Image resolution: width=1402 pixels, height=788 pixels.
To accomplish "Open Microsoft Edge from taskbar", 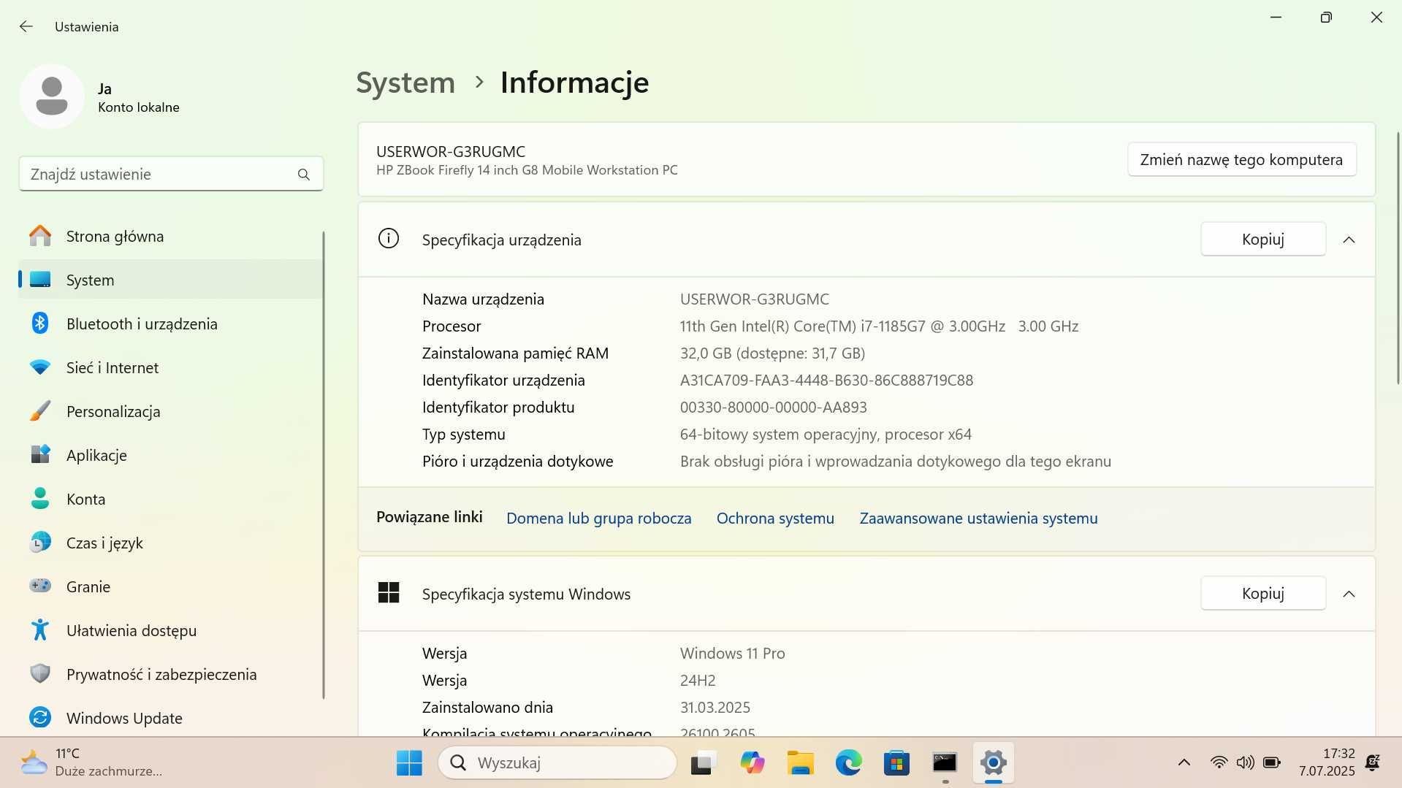I will (848, 762).
